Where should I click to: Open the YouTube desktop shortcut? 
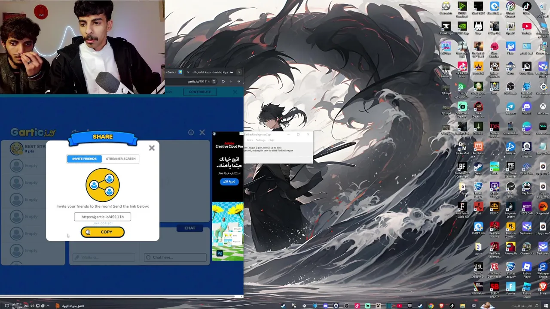tap(527, 28)
